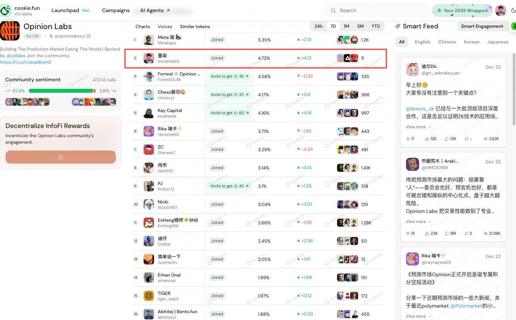Click the X logo next to @opinionlabsxyz
The height and width of the screenshot is (320, 516).
point(51,37)
